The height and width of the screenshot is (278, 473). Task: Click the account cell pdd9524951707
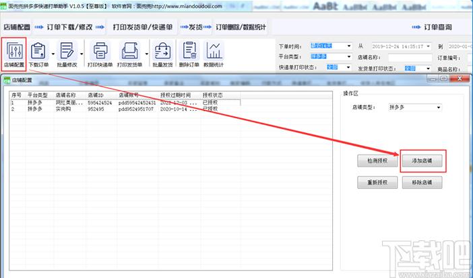click(135, 109)
